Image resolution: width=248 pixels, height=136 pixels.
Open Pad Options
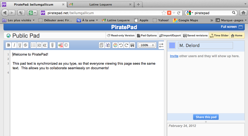pos(147,36)
